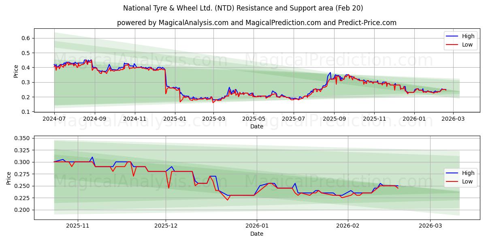The height and width of the screenshot is (243, 486).
Task: Click the 2026-02 tick label on bottom chart
Action: pyautogui.click(x=348, y=226)
